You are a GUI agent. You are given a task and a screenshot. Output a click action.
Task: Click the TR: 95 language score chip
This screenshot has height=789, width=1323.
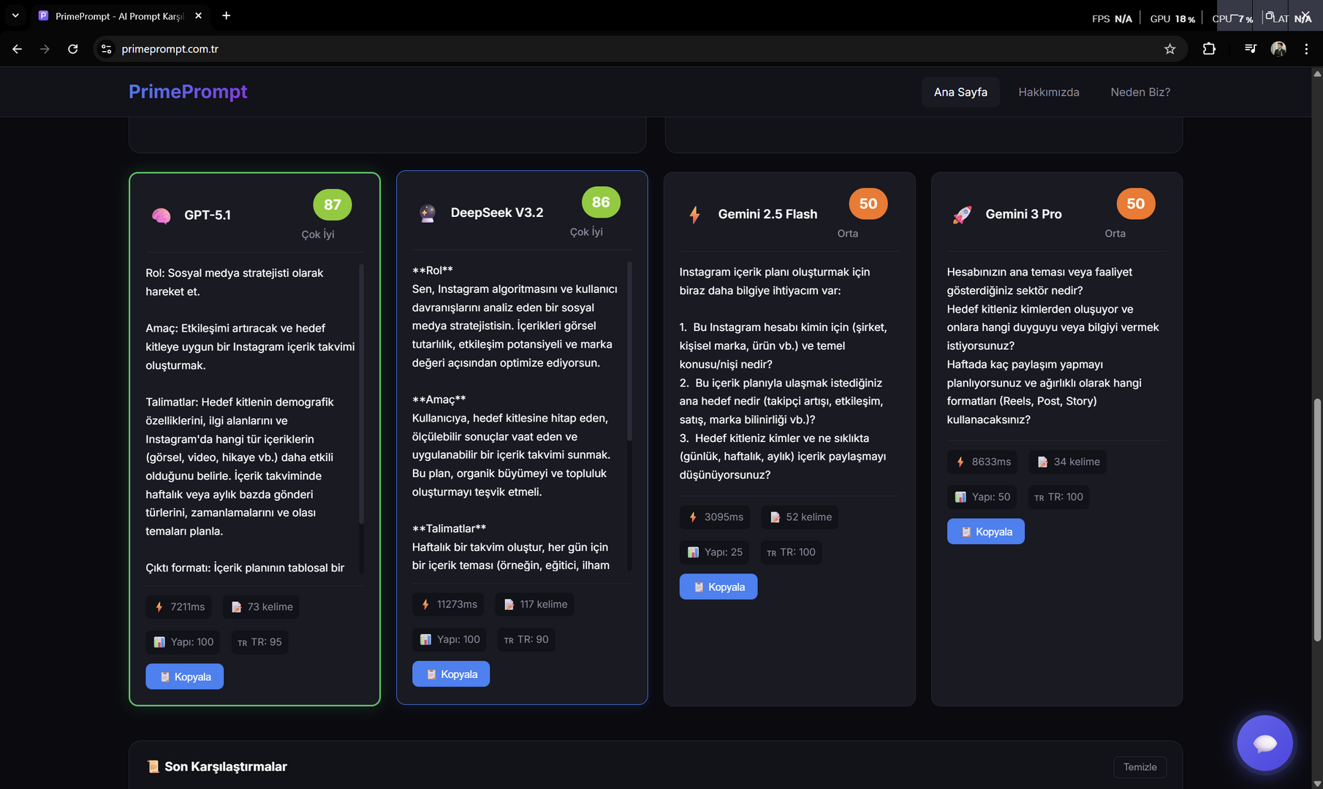259,642
